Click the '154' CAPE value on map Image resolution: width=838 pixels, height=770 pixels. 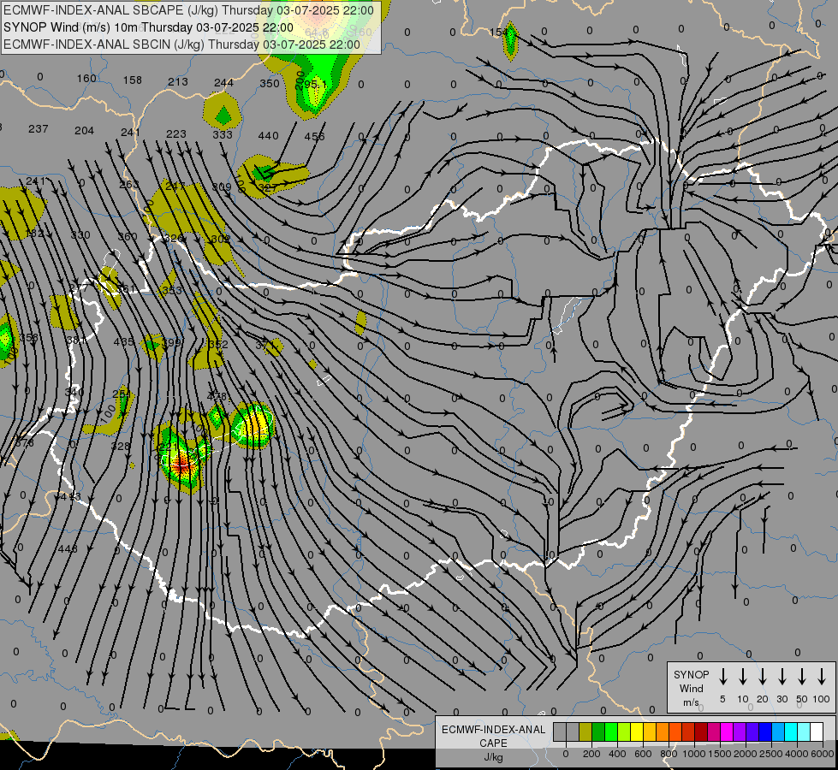pos(499,32)
